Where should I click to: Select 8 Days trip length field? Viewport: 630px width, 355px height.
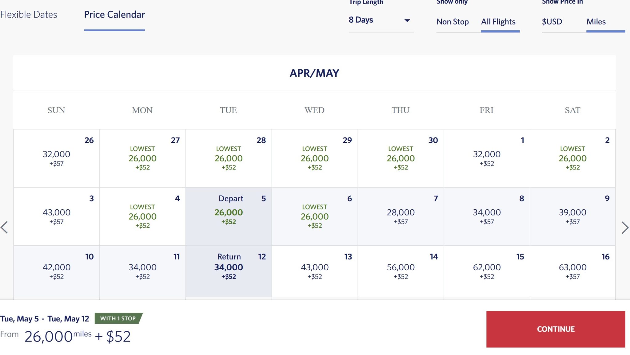381,21
